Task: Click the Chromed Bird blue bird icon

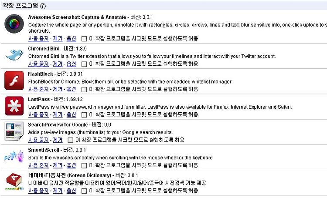Action: pos(14,55)
